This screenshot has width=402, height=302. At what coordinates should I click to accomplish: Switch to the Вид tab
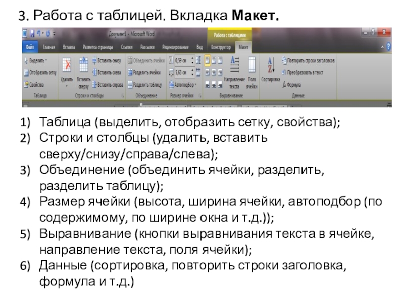pyautogui.click(x=199, y=47)
